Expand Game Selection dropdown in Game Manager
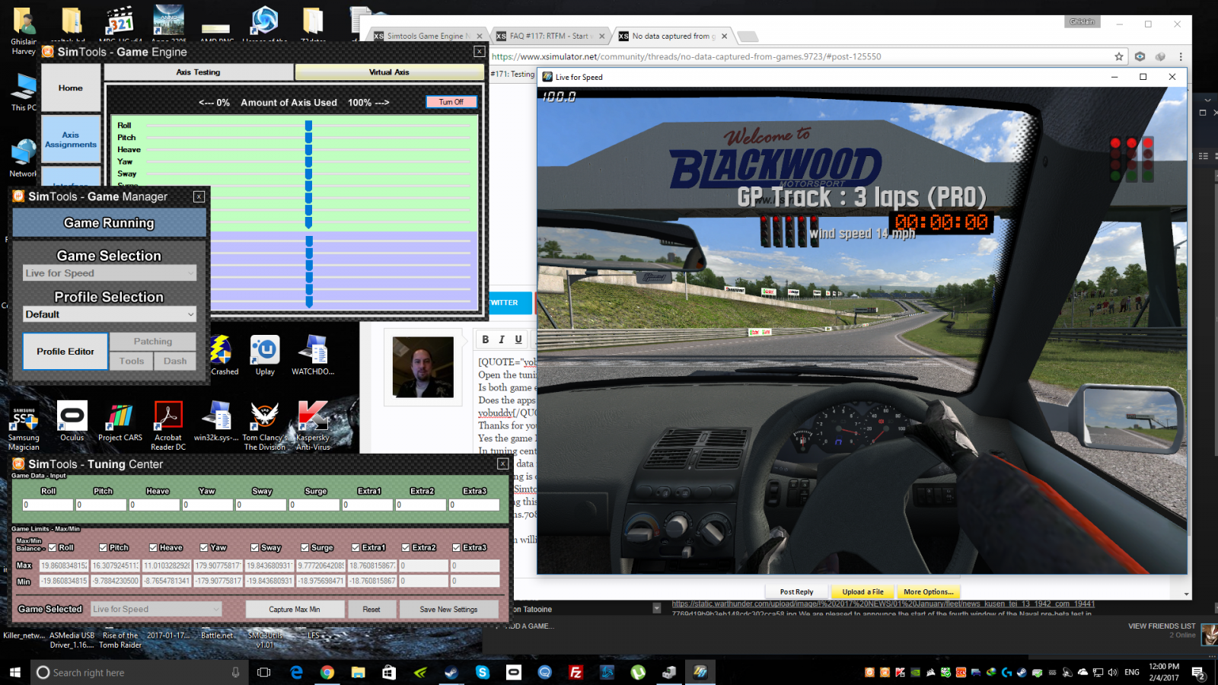 (110, 272)
